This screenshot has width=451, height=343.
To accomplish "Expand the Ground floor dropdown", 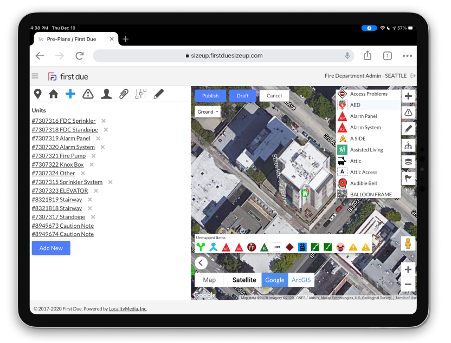I will (x=208, y=112).
